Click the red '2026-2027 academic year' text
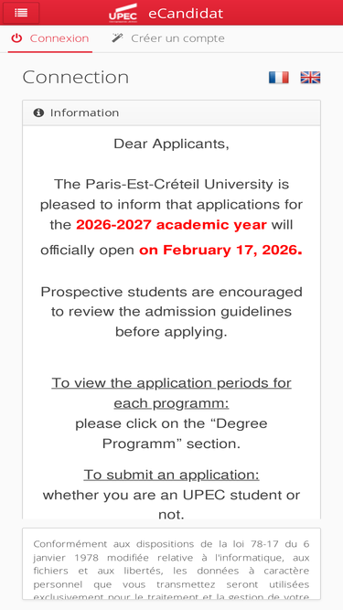343x610 pixels. point(172,225)
